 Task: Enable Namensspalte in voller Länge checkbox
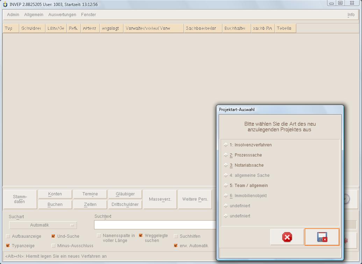coord(99,236)
